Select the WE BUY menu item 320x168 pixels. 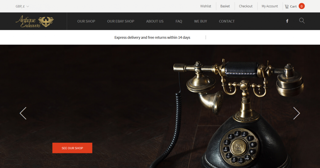(201, 21)
